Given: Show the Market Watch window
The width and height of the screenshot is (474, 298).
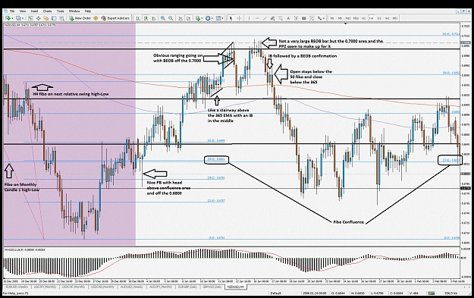Looking at the screenshot, I should point(30,18).
